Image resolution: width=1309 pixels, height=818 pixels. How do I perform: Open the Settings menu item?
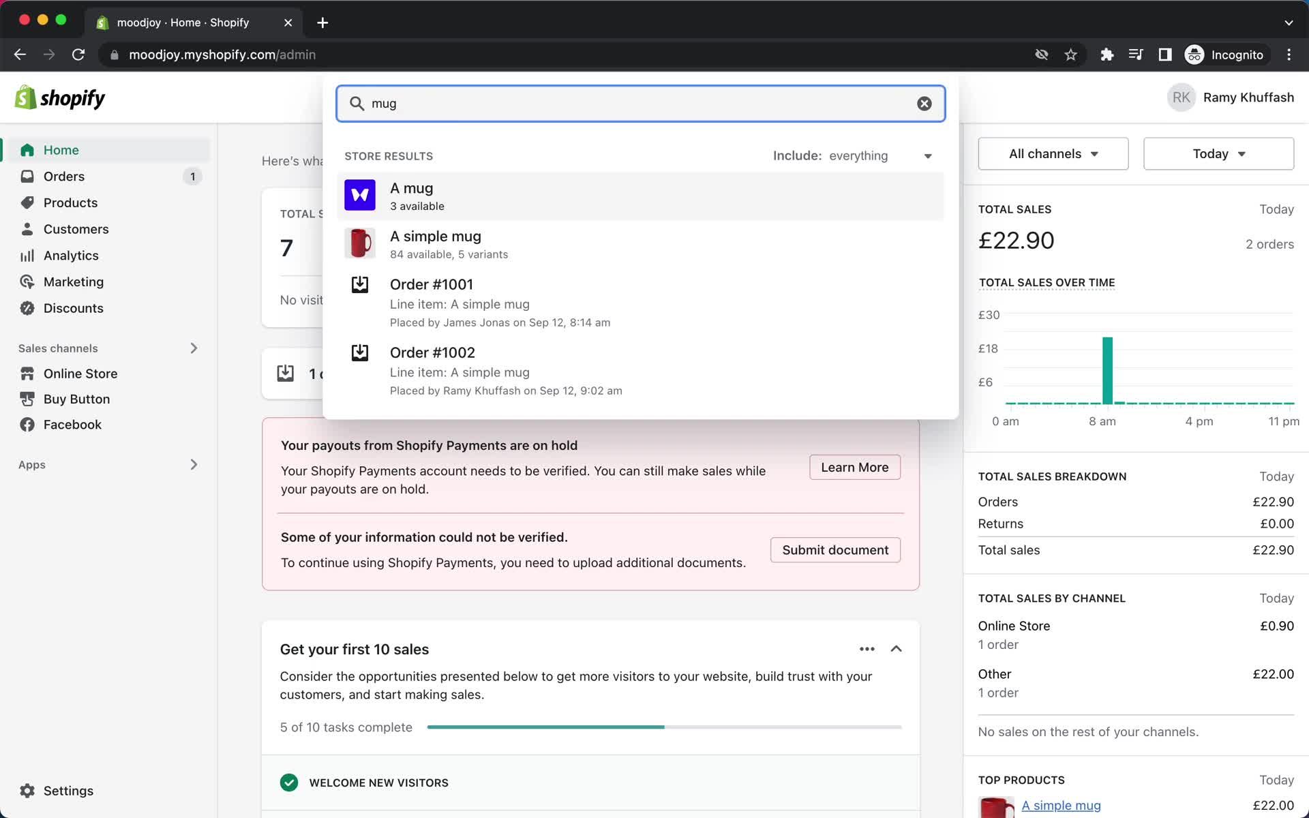point(68,791)
